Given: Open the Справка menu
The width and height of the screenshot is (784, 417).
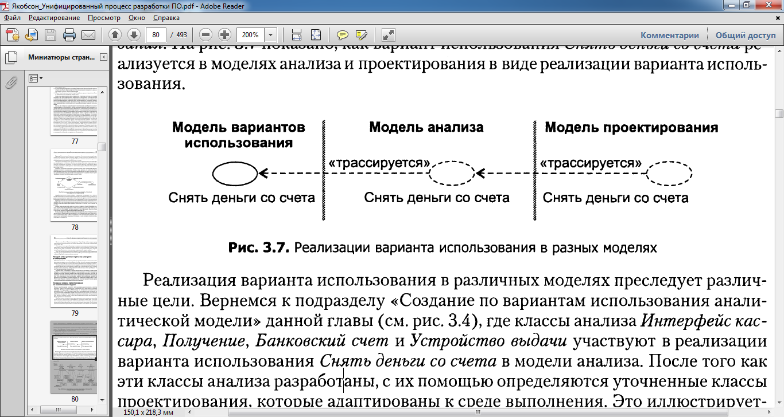Looking at the screenshot, I should (x=166, y=18).
